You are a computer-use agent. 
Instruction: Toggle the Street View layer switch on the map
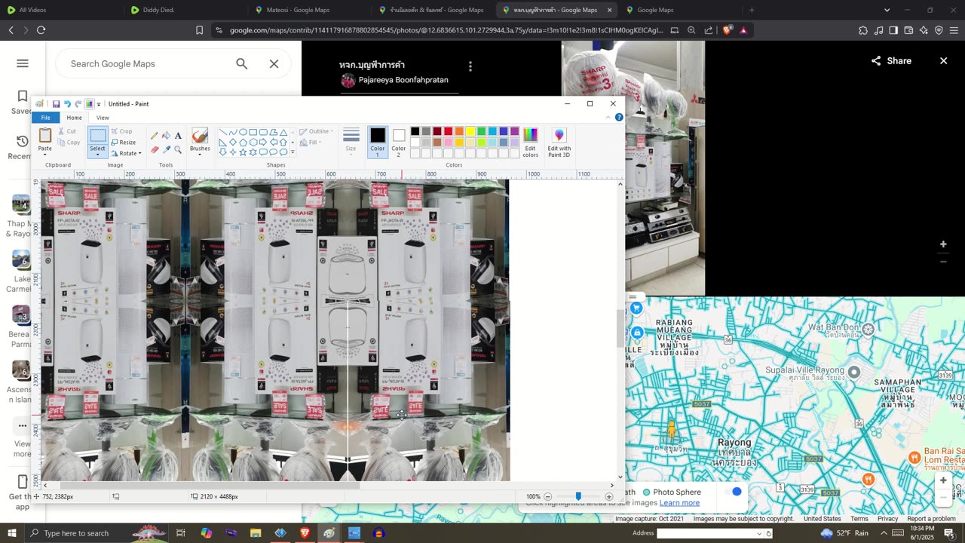point(734,492)
